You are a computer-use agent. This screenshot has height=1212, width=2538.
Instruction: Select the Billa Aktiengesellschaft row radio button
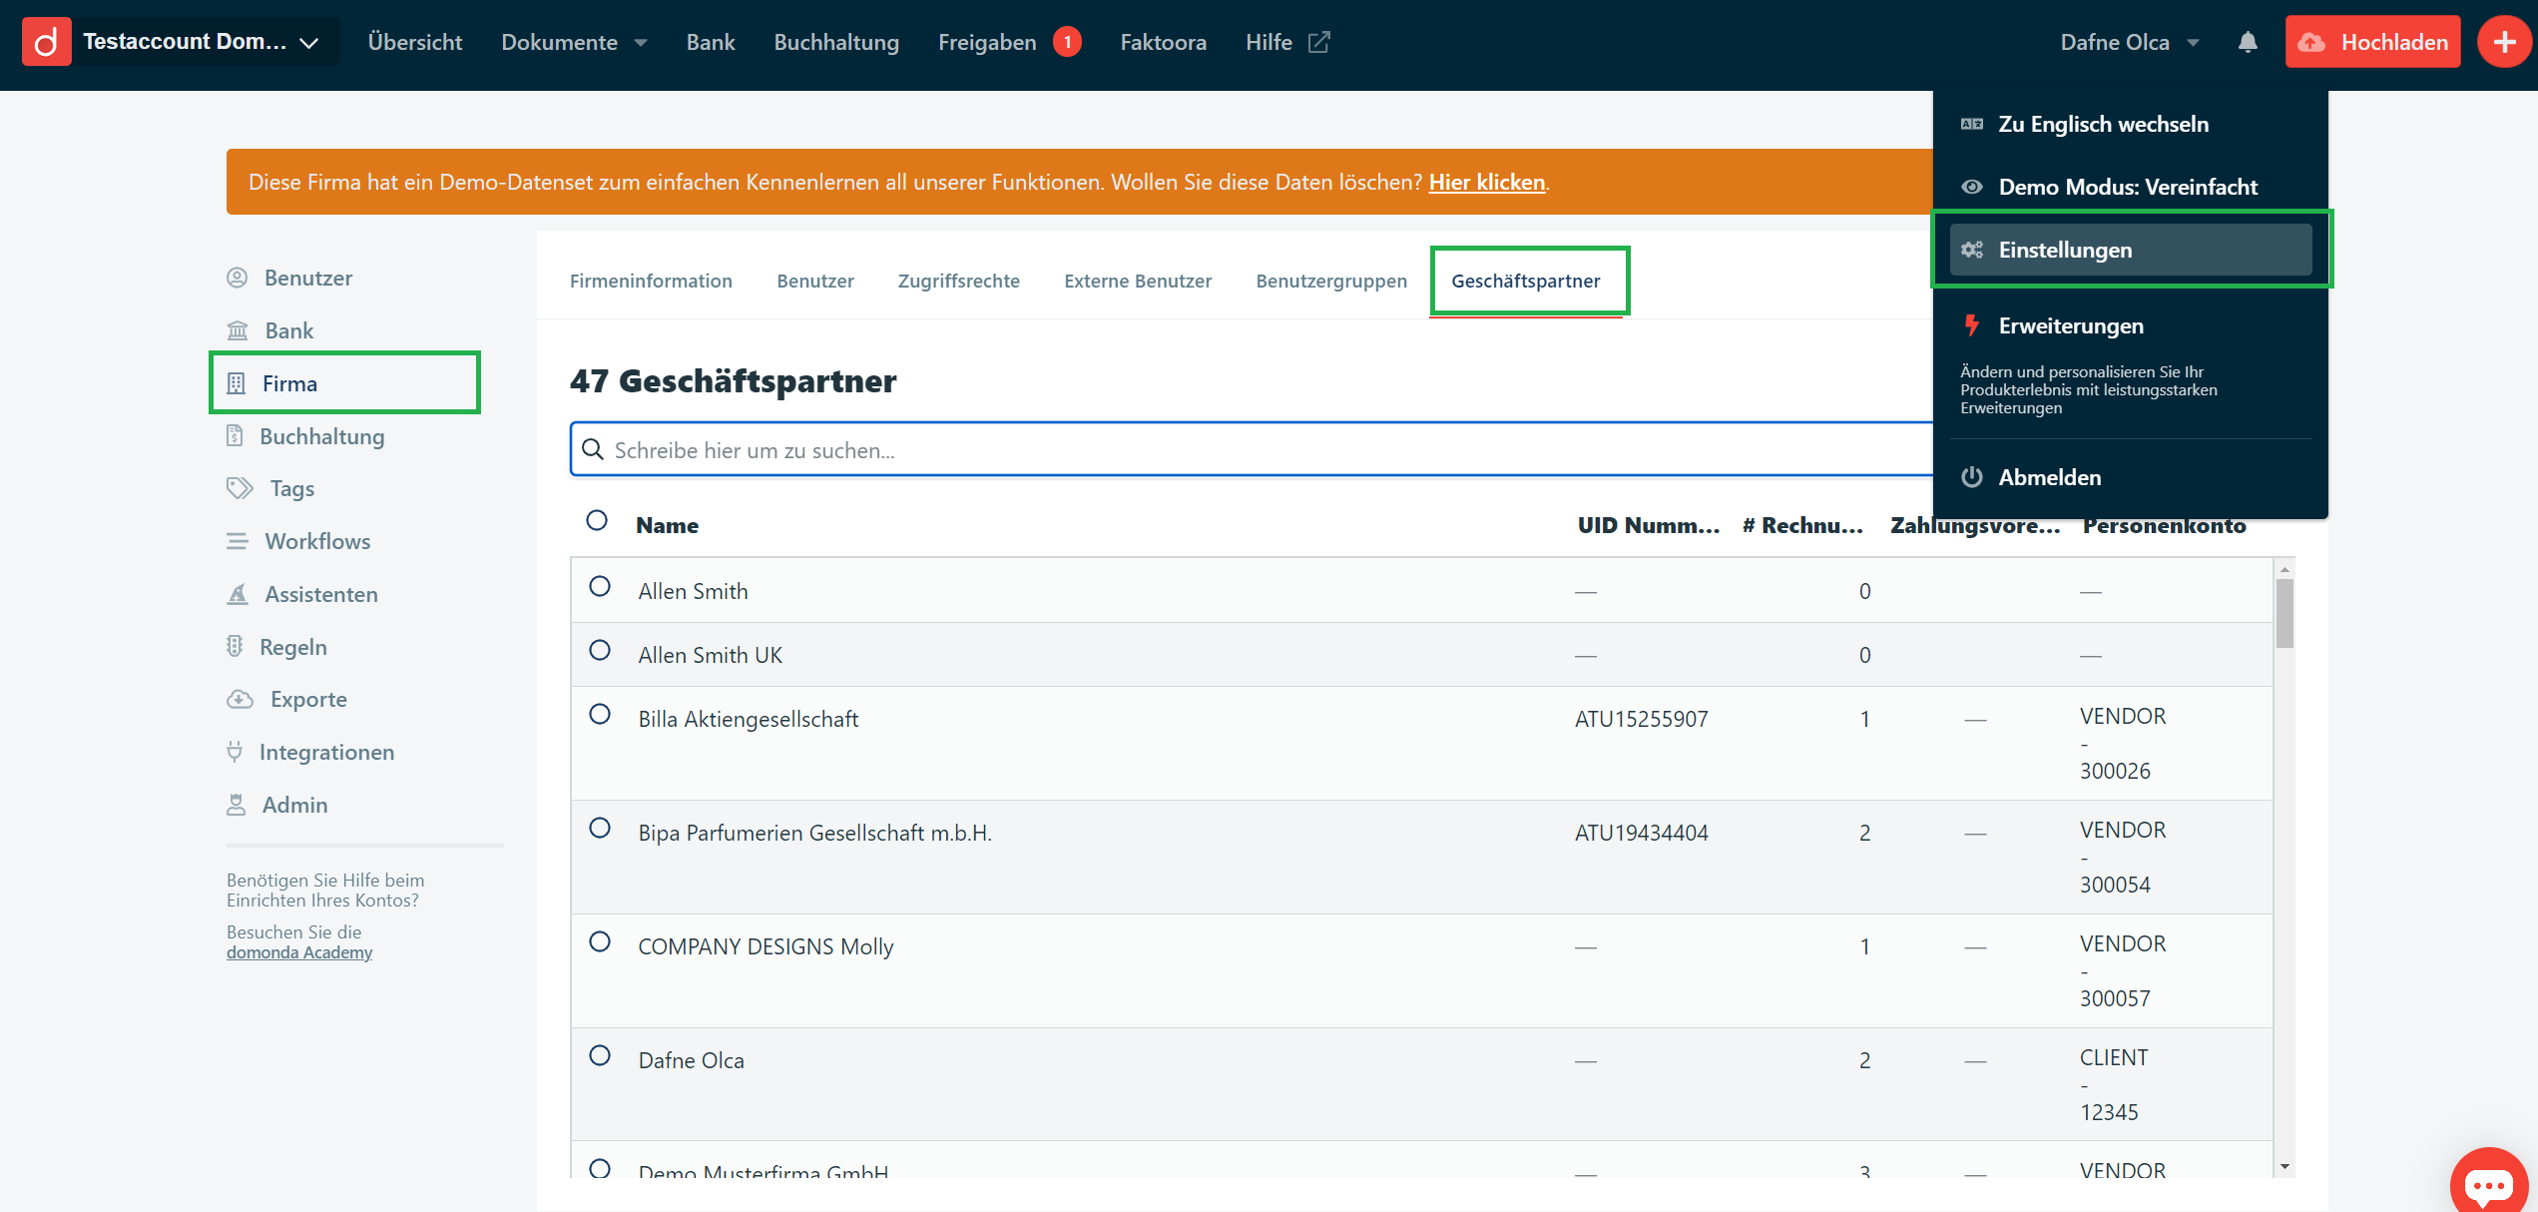tap(600, 715)
